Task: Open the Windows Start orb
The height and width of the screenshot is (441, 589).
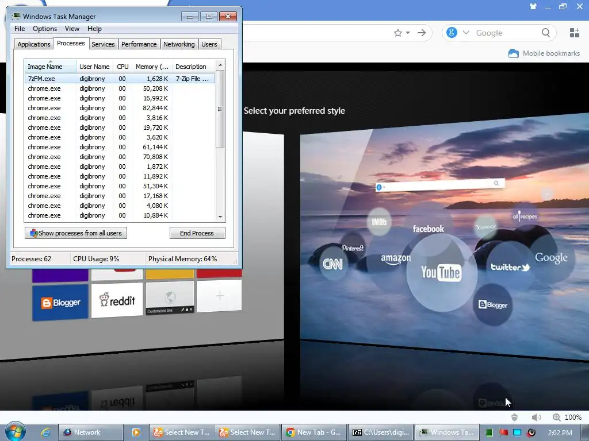Action: (x=16, y=431)
